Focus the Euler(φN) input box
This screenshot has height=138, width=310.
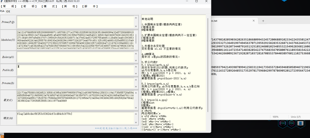(75, 57)
